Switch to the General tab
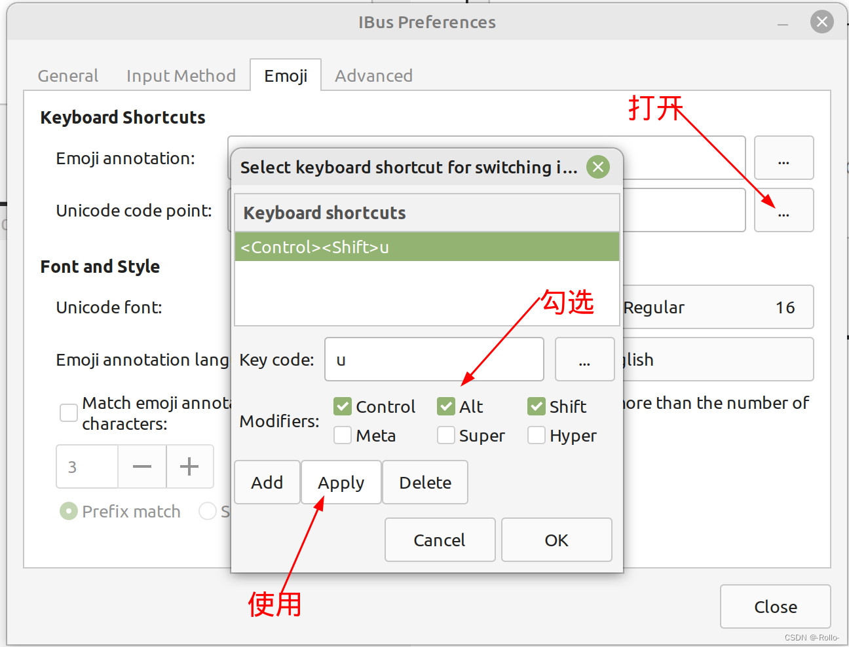The image size is (849, 647). click(x=67, y=75)
